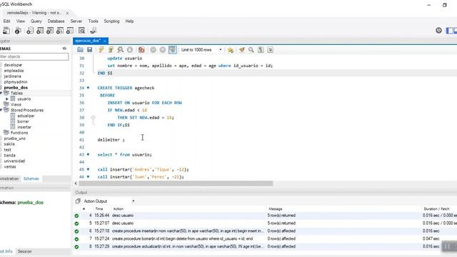
Task: Save the ejercicio_dos script
Action: pos(89,50)
